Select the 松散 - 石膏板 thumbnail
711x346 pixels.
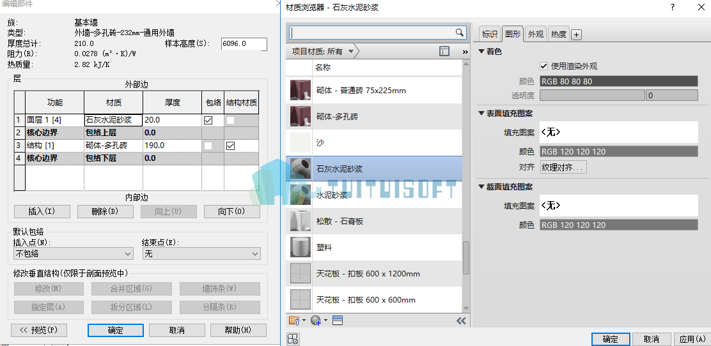[300, 221]
